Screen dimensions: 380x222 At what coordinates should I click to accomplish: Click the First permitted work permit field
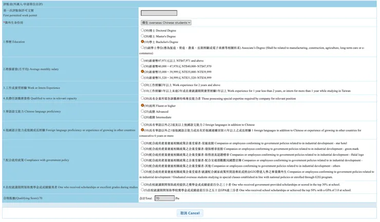click(159, 13)
